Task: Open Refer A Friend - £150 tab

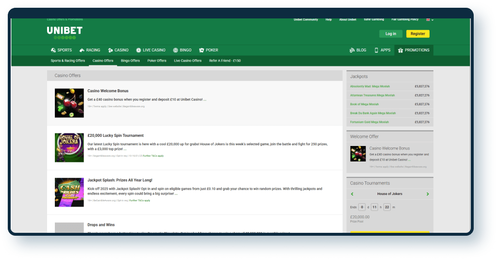Action: point(225,61)
